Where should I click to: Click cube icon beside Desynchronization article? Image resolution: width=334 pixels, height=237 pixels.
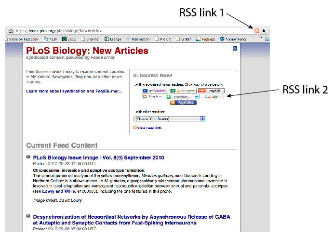[x=28, y=216]
